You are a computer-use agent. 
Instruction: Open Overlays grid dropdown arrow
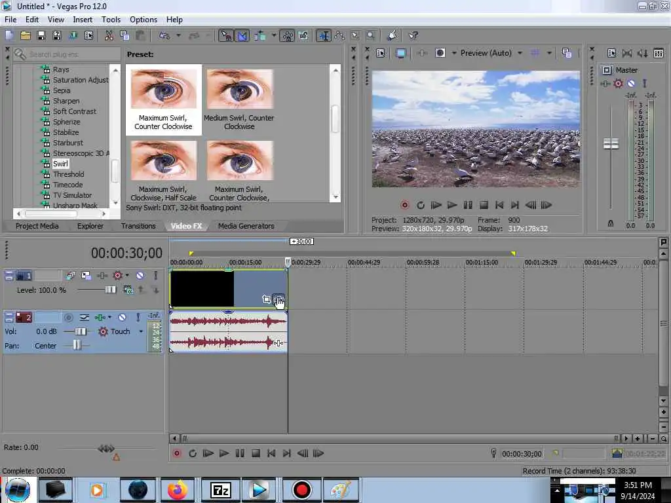549,53
